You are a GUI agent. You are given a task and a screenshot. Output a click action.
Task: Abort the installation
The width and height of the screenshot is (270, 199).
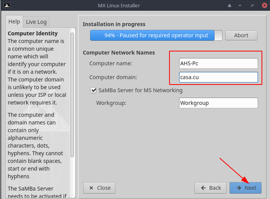tap(241, 35)
